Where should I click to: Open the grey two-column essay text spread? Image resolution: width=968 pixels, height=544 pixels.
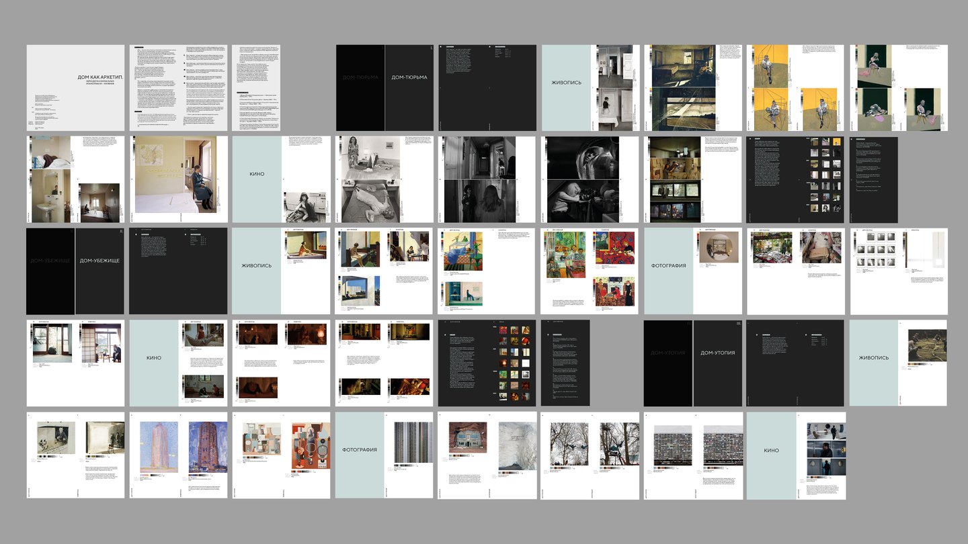(x=177, y=88)
